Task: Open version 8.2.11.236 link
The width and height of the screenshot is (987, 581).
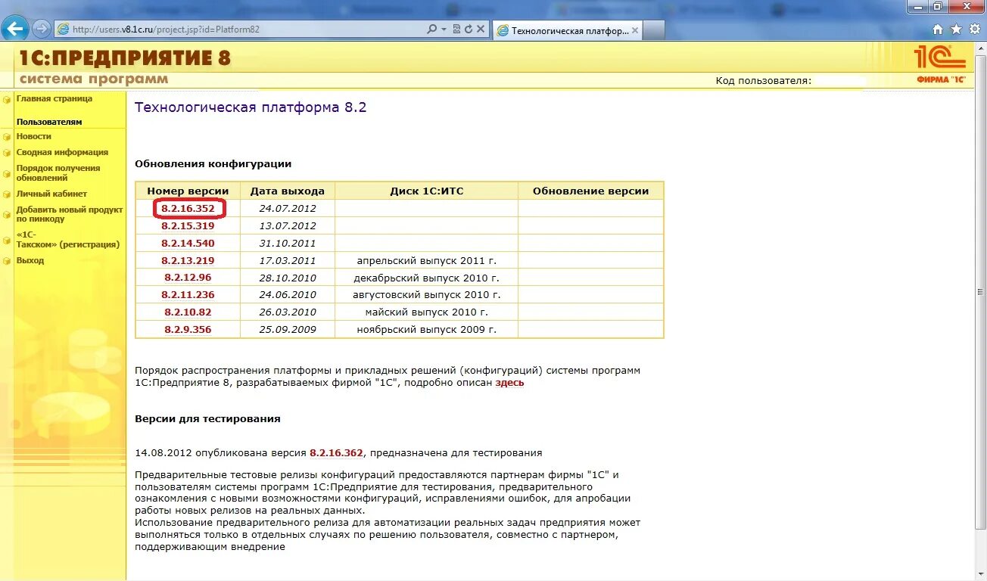Action: [188, 294]
